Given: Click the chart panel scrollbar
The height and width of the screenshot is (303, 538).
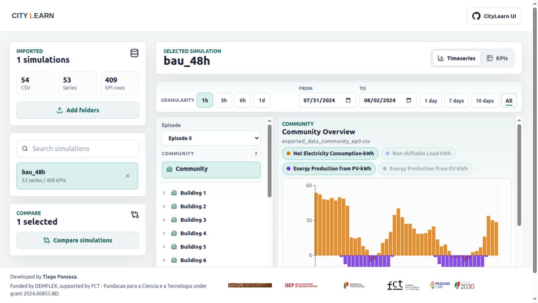Looking at the screenshot, I should (x=519, y=174).
